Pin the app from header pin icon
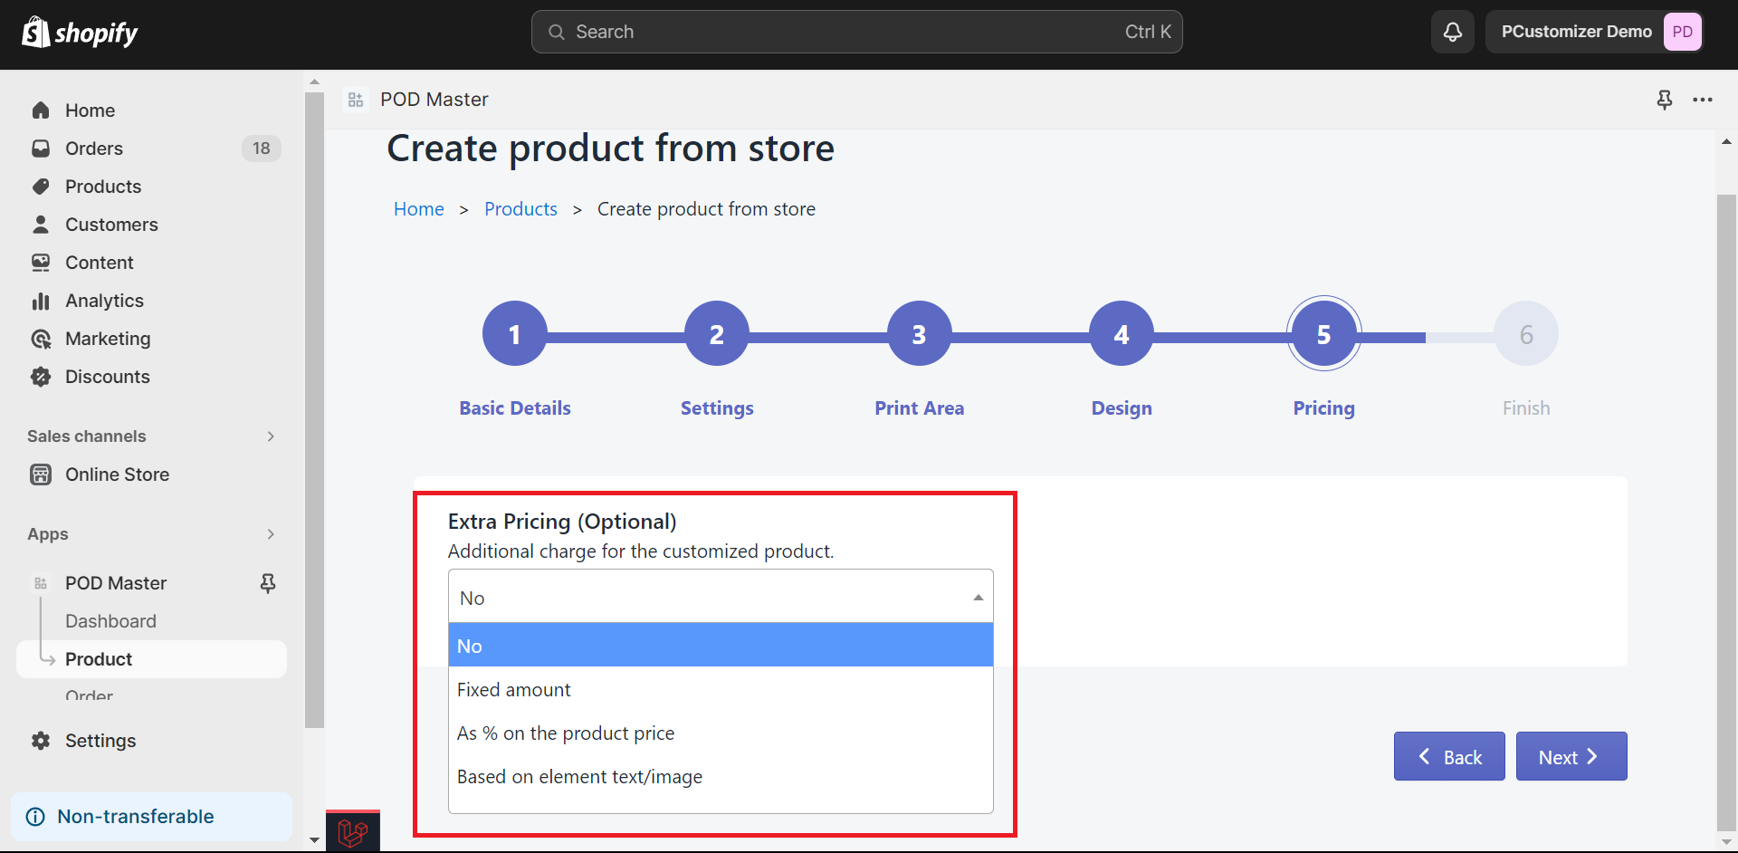1738x853 pixels. (x=1664, y=100)
